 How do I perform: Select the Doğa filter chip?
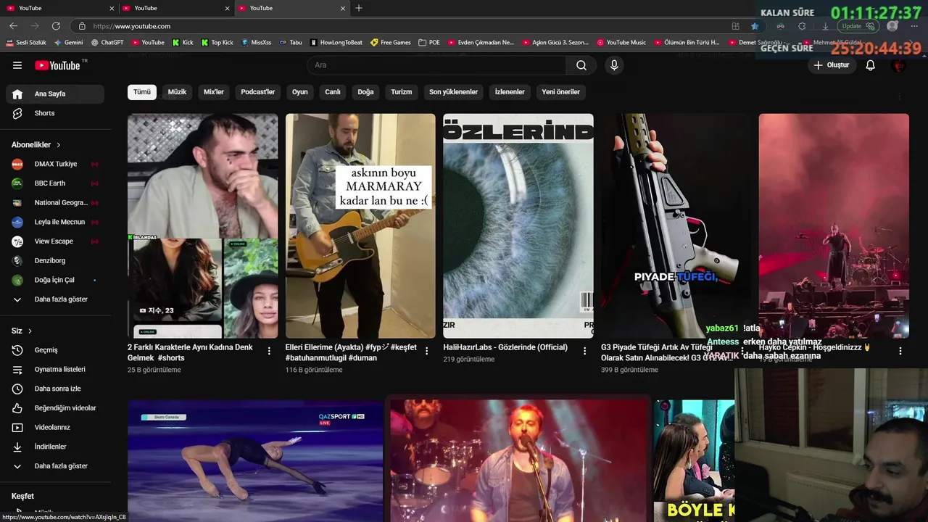click(x=365, y=92)
